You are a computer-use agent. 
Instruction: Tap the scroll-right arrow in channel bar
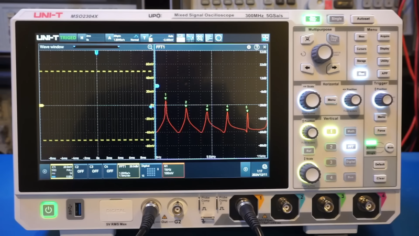click(245, 169)
